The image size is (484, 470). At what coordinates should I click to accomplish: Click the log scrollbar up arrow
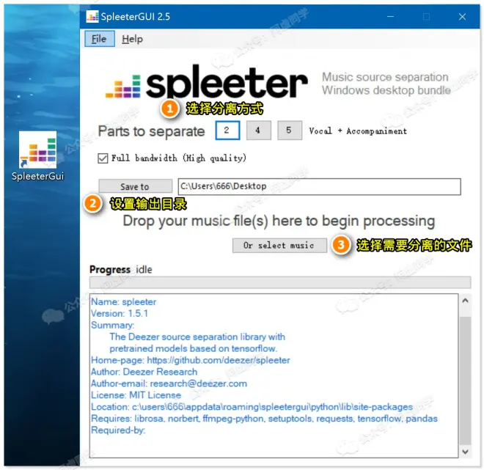[x=465, y=301]
